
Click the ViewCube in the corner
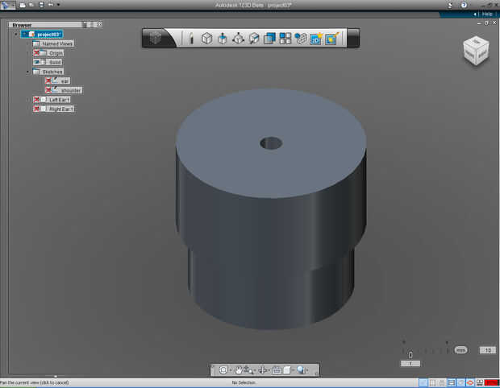tap(474, 51)
